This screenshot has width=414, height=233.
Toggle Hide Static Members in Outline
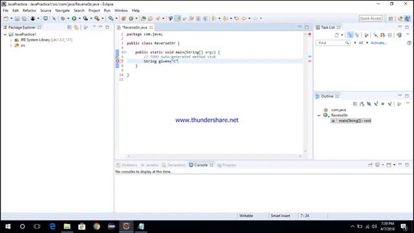point(376,104)
